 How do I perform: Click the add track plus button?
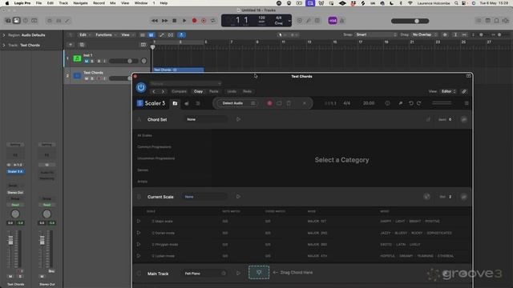click(71, 45)
